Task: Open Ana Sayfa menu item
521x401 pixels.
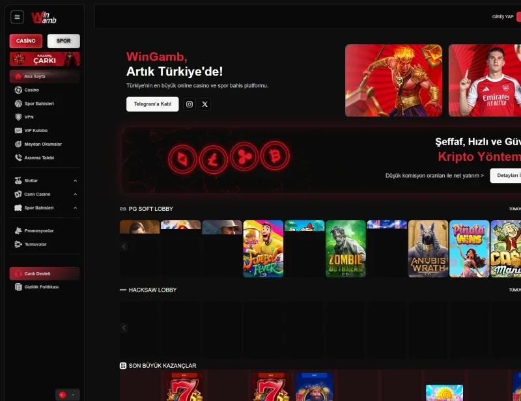Action: (44, 76)
